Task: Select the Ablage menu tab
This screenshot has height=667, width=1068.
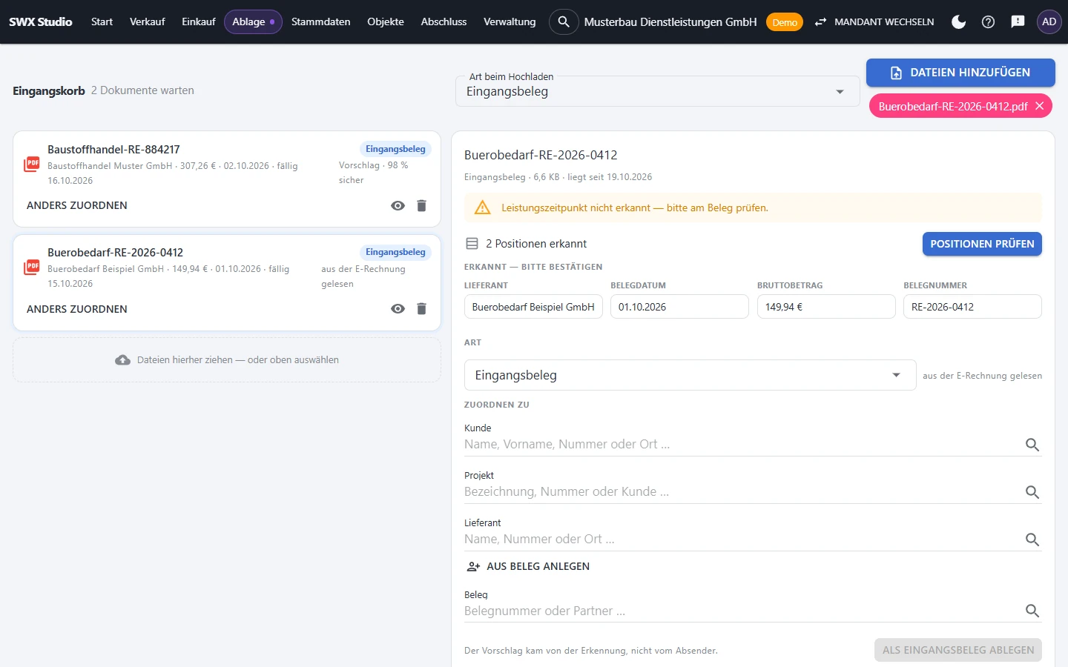Action: 253,21
